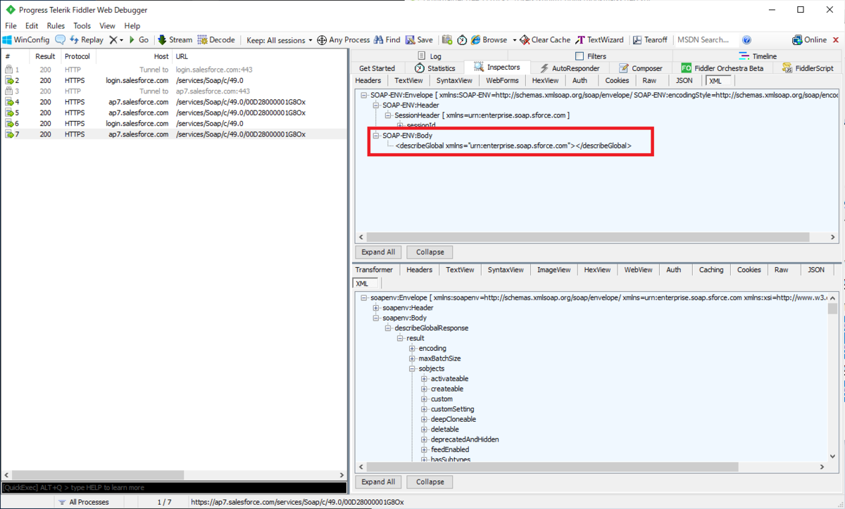
Task: Click the Save toolbar button
Action: click(x=419, y=40)
